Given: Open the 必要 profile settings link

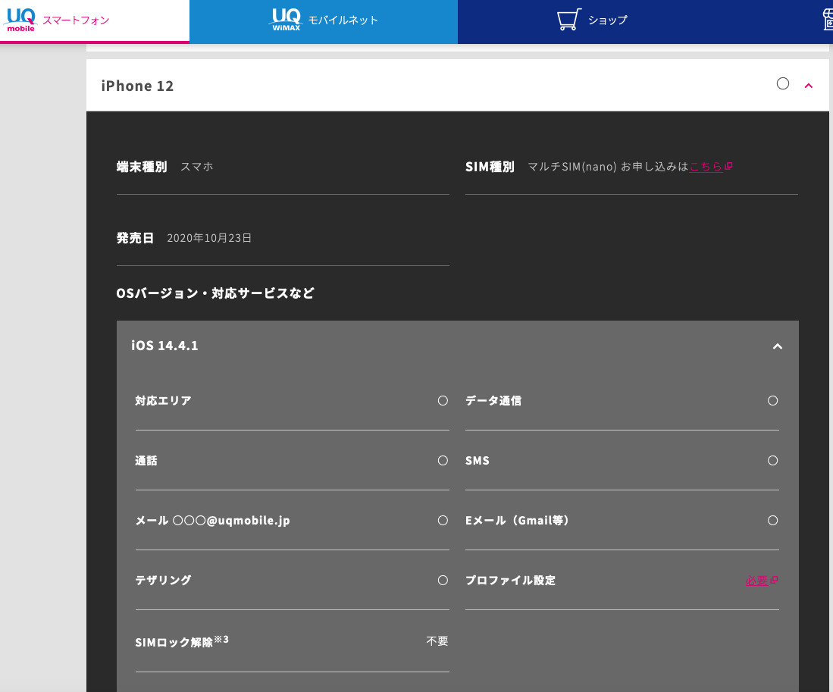Looking at the screenshot, I should tap(756, 581).
